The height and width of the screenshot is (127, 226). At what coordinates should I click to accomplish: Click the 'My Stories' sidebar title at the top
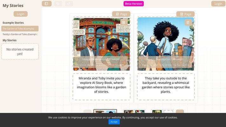(13, 6)
